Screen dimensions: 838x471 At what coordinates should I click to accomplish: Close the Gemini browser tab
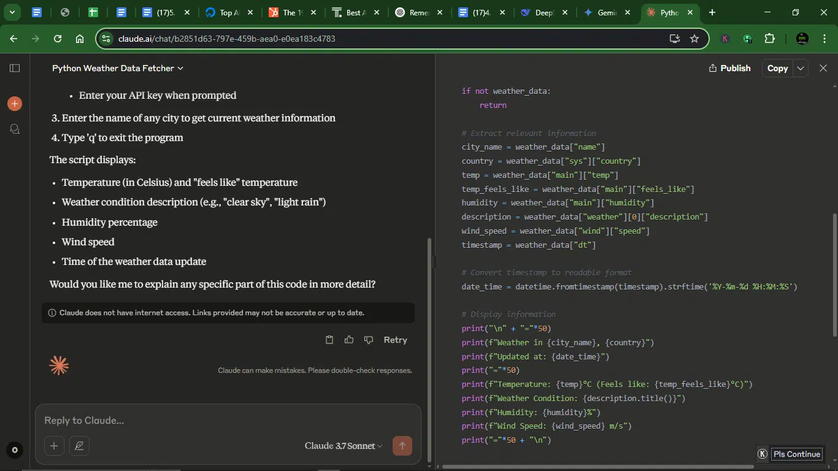pos(628,12)
